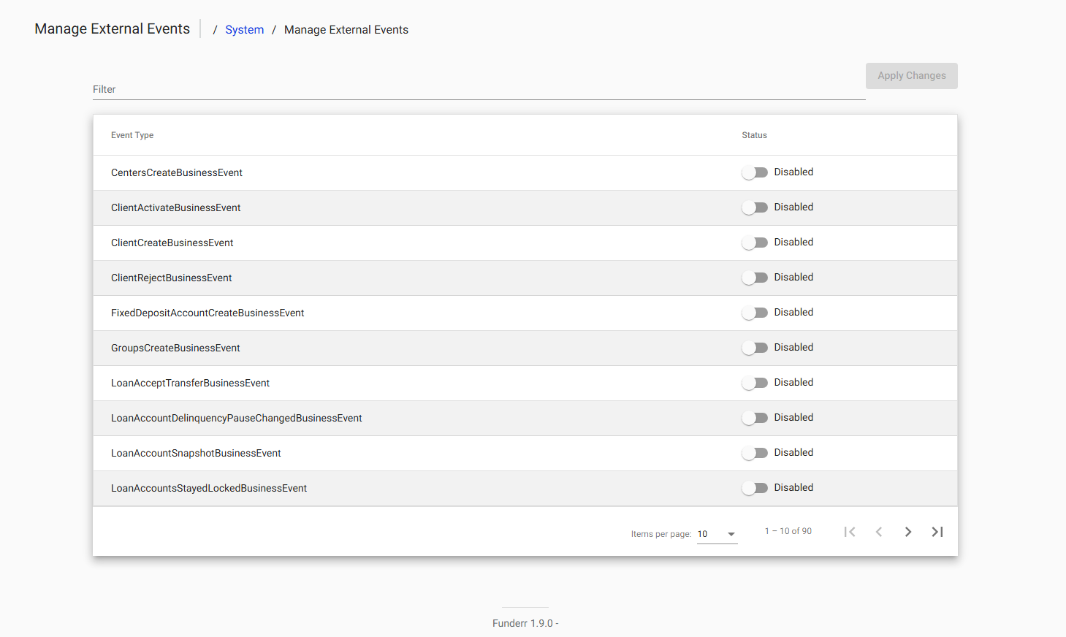1066x637 pixels.
Task: Expand the page size selector arrow
Action: click(730, 533)
